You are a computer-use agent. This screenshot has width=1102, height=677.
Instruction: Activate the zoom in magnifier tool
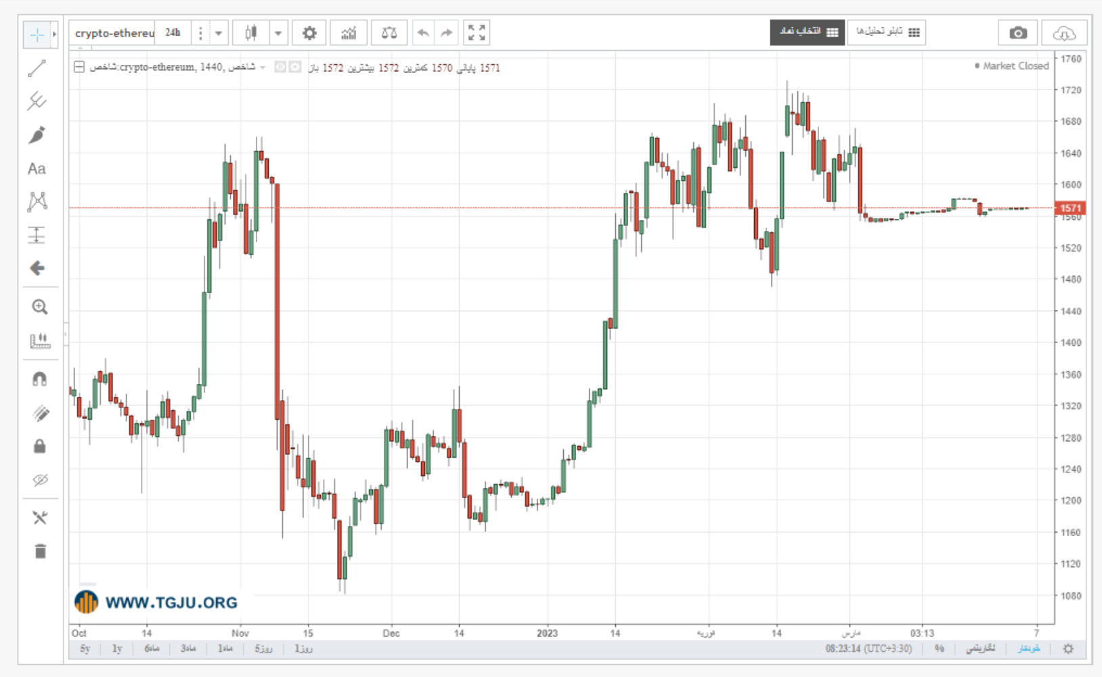pyautogui.click(x=40, y=307)
